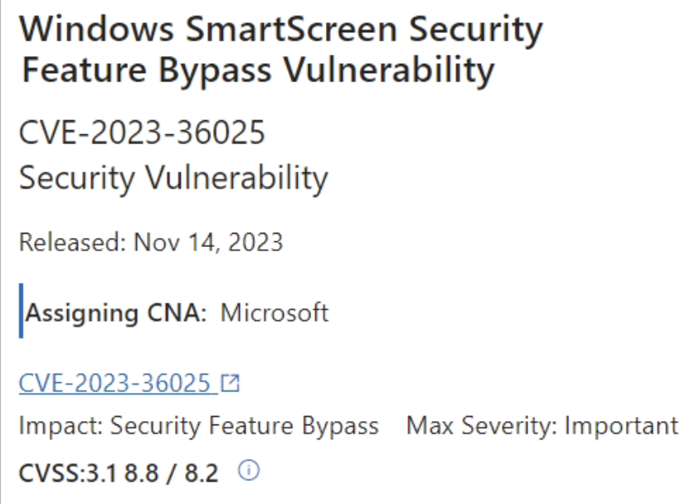The image size is (695, 504).
Task: Click the Security Vulnerability subtitle
Action: [x=173, y=178]
